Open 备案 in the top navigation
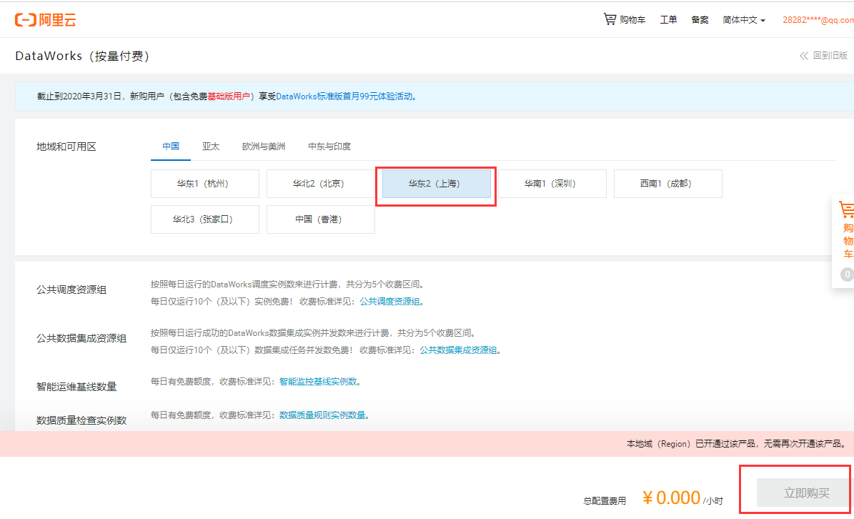 (x=700, y=20)
